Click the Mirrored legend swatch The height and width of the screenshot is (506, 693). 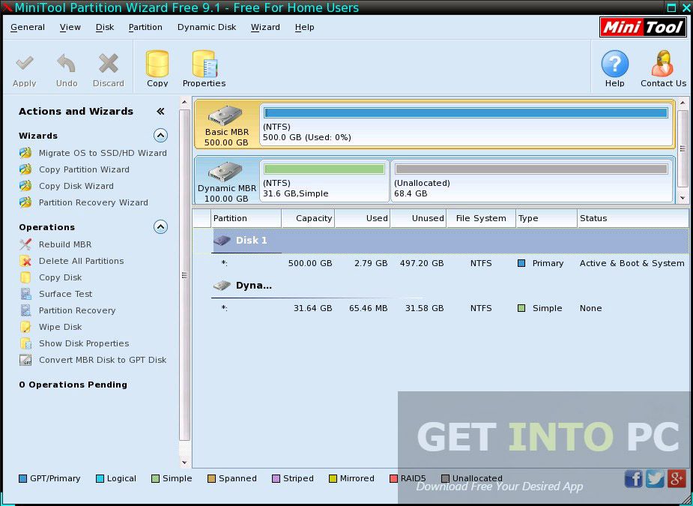(x=333, y=478)
